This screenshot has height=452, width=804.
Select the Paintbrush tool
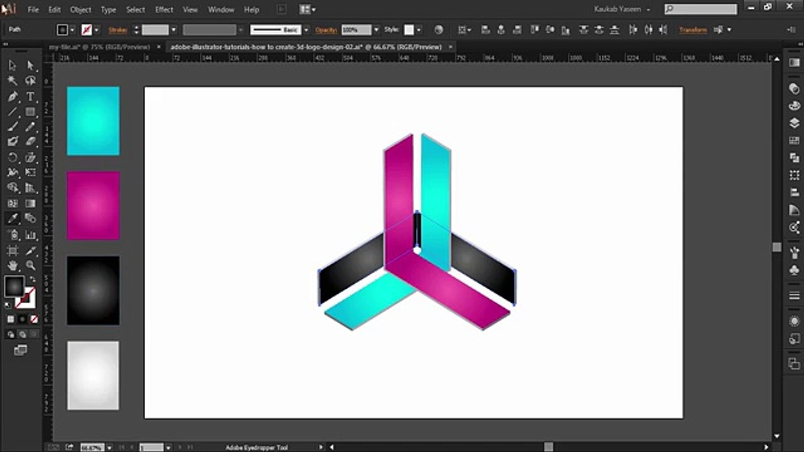tap(13, 127)
